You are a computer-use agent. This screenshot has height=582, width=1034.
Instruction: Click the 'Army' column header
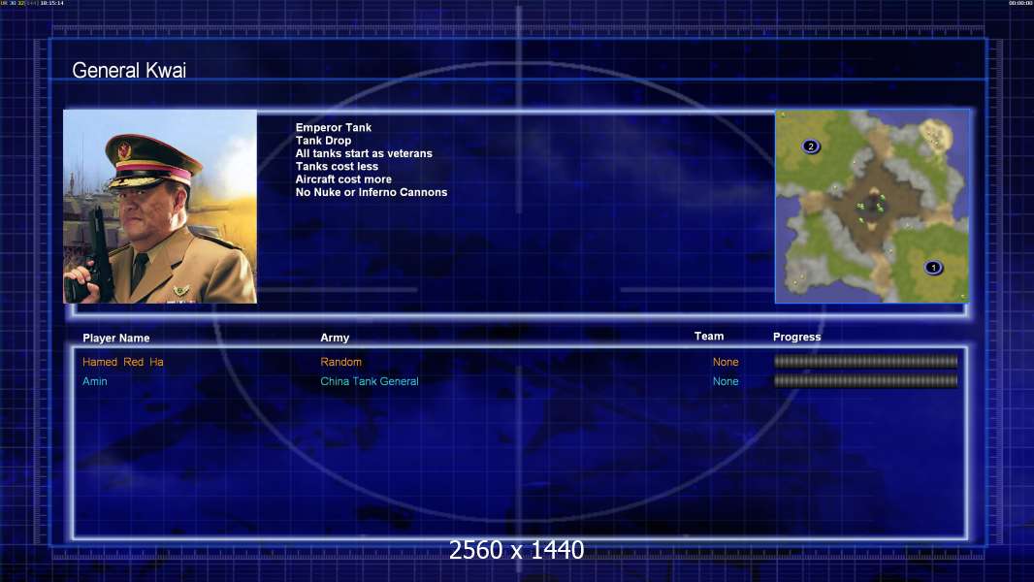(x=335, y=338)
